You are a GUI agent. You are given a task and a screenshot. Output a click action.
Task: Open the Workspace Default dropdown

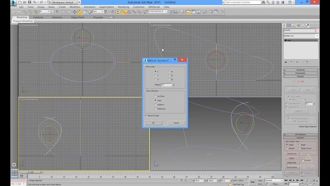point(65,2)
